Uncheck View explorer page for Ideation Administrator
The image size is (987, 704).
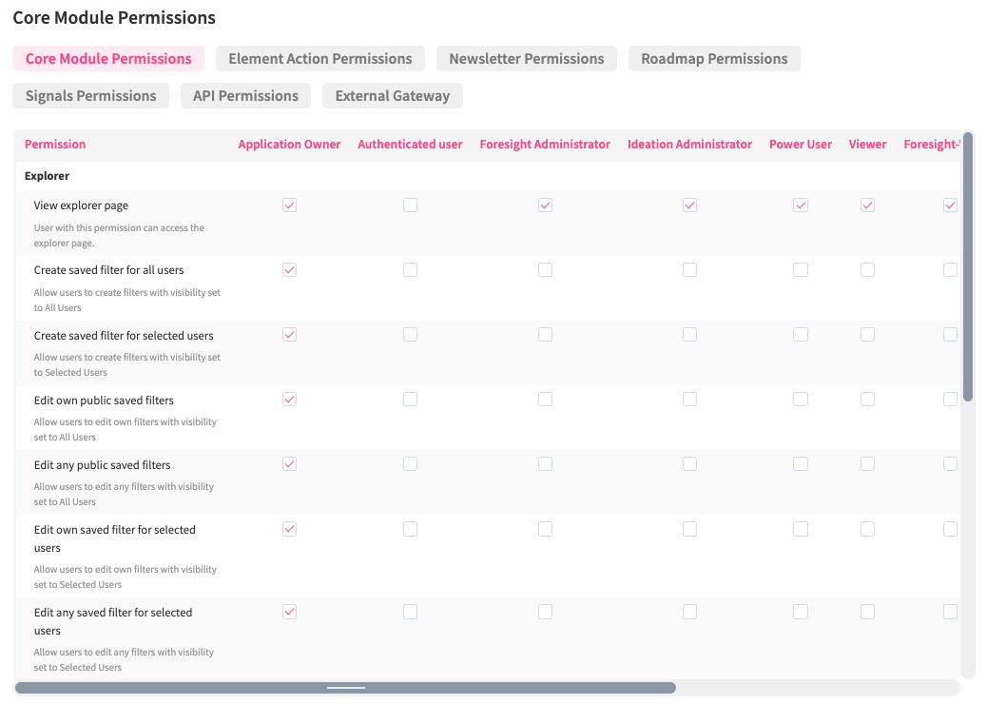[x=690, y=205]
